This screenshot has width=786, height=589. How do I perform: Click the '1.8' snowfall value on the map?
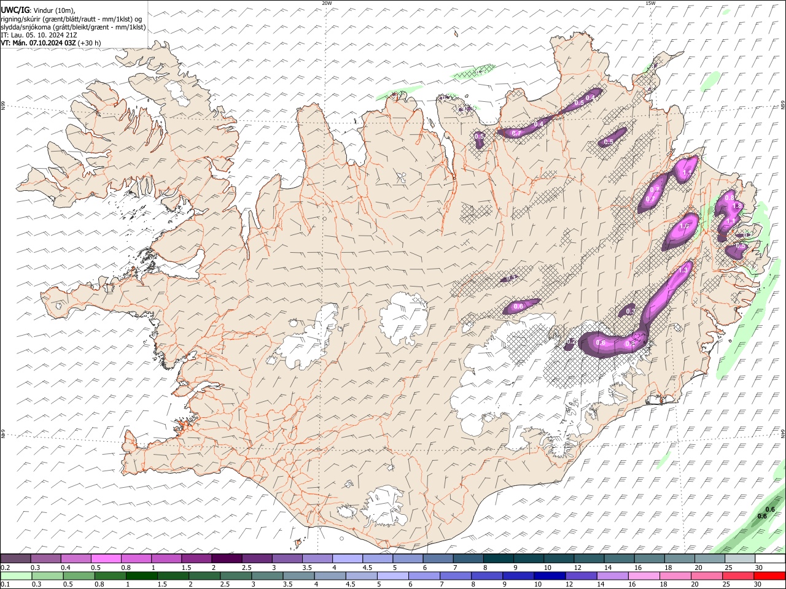pos(737,206)
